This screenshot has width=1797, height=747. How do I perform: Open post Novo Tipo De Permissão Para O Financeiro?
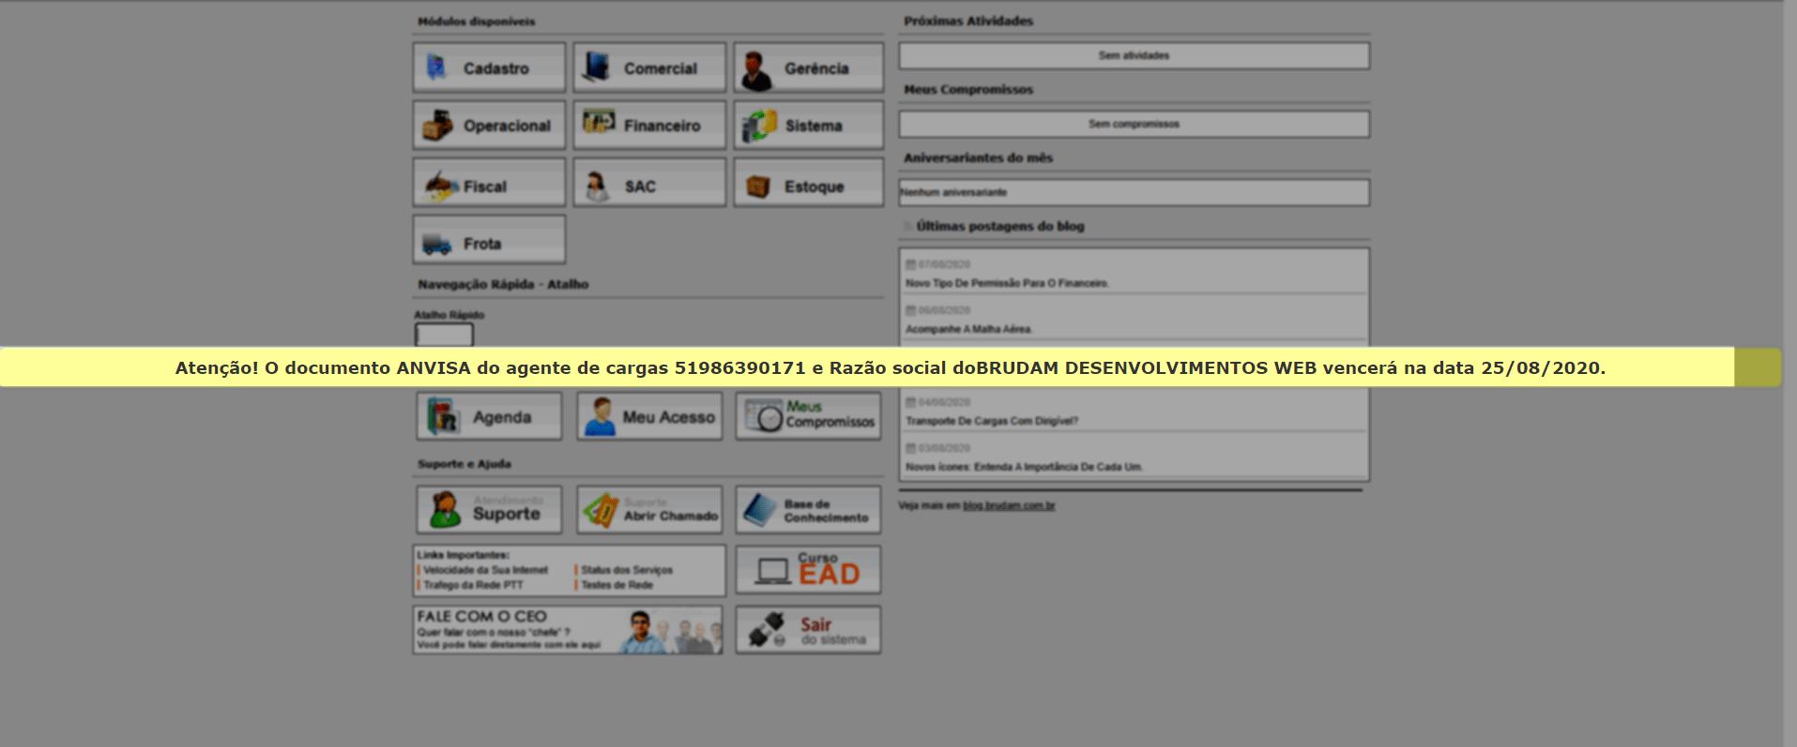1007,283
